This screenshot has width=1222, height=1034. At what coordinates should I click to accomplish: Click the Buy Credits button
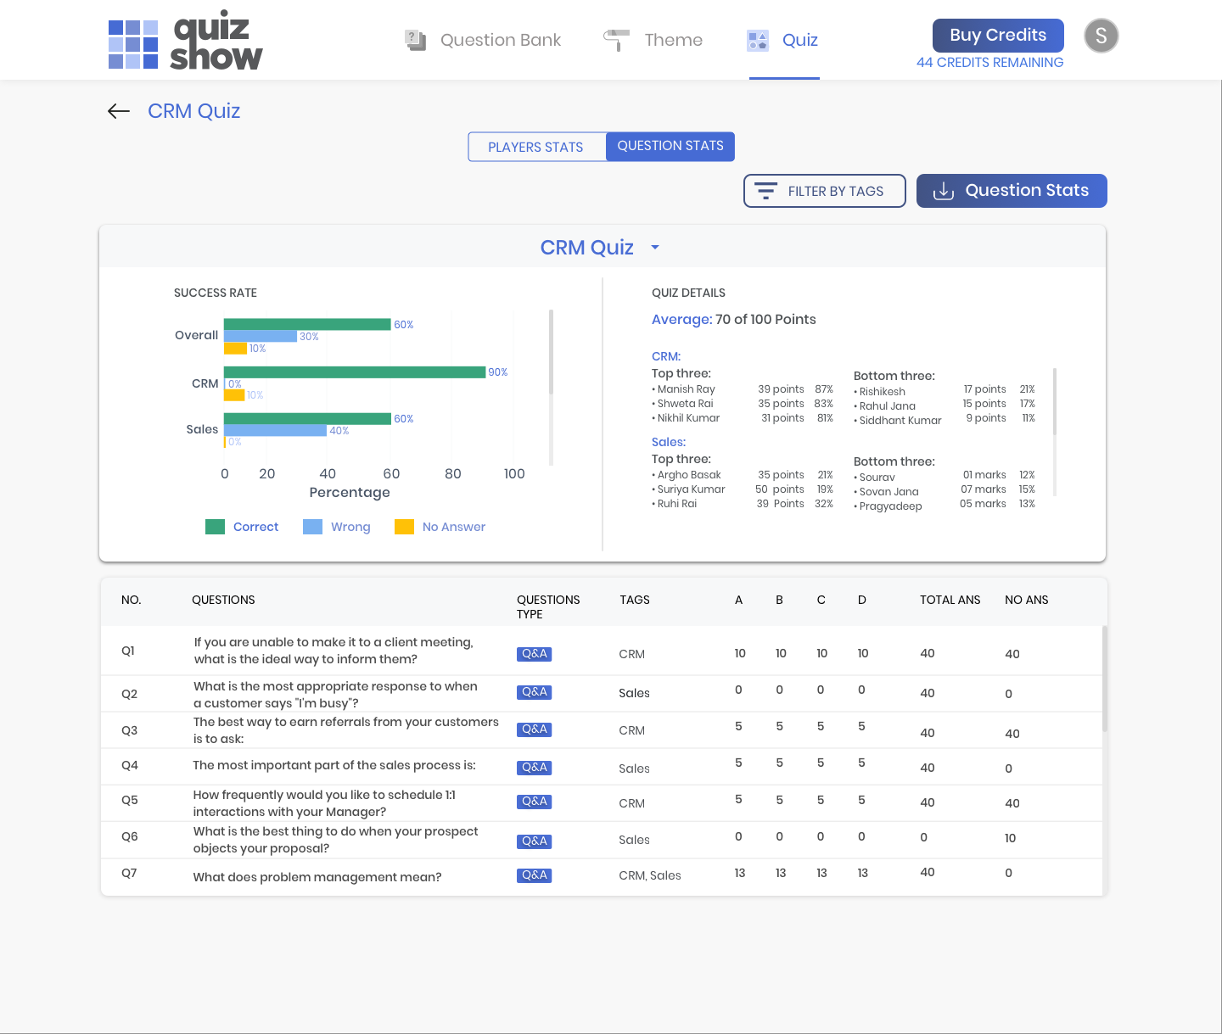pyautogui.click(x=998, y=35)
